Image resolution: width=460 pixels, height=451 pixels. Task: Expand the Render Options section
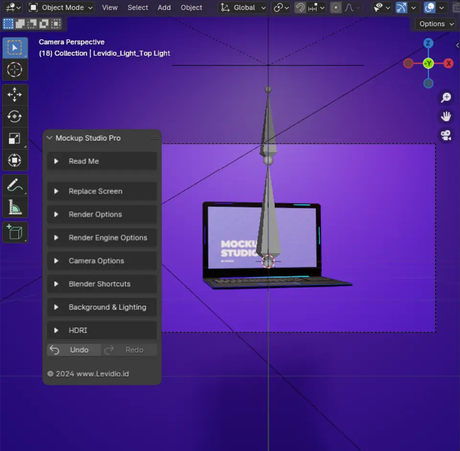(102, 214)
